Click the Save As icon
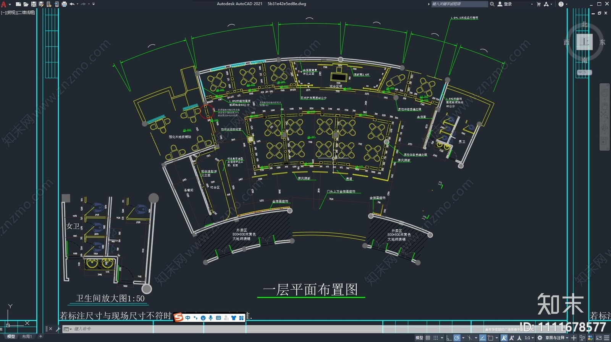611x342 pixels. click(41, 4)
